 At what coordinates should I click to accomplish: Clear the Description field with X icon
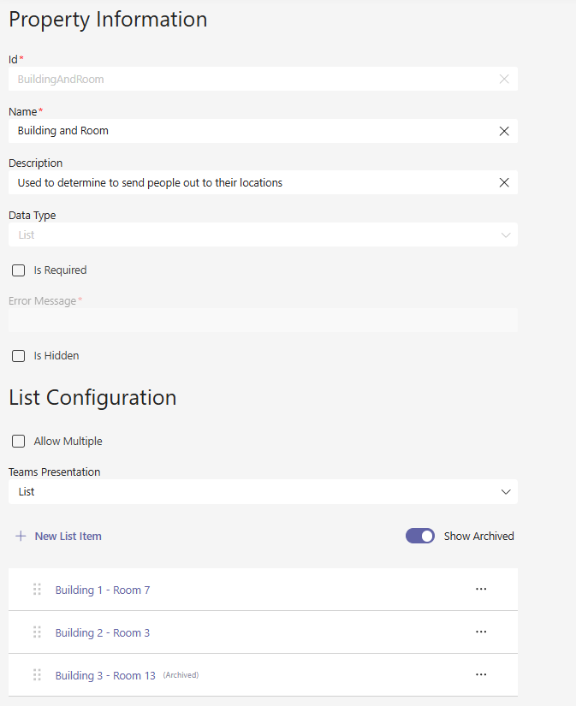(x=504, y=182)
